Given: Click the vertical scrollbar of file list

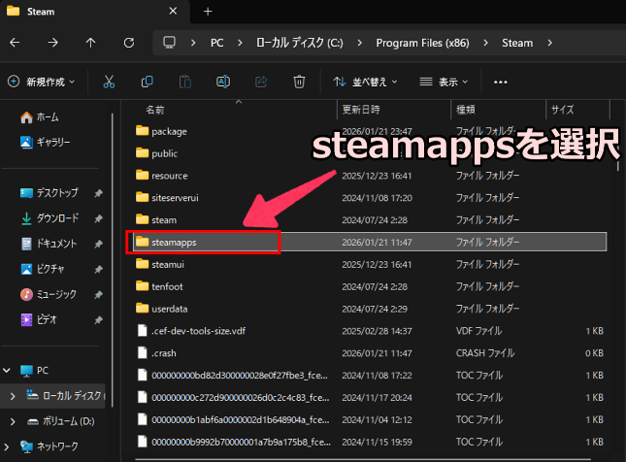Looking at the screenshot, I should tap(619, 291).
